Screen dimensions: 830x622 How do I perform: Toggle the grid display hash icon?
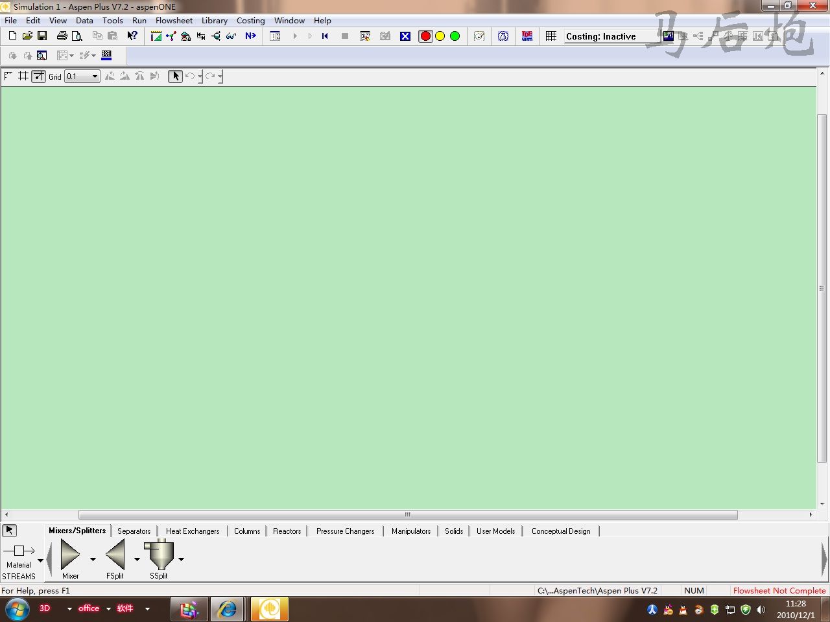coord(23,76)
